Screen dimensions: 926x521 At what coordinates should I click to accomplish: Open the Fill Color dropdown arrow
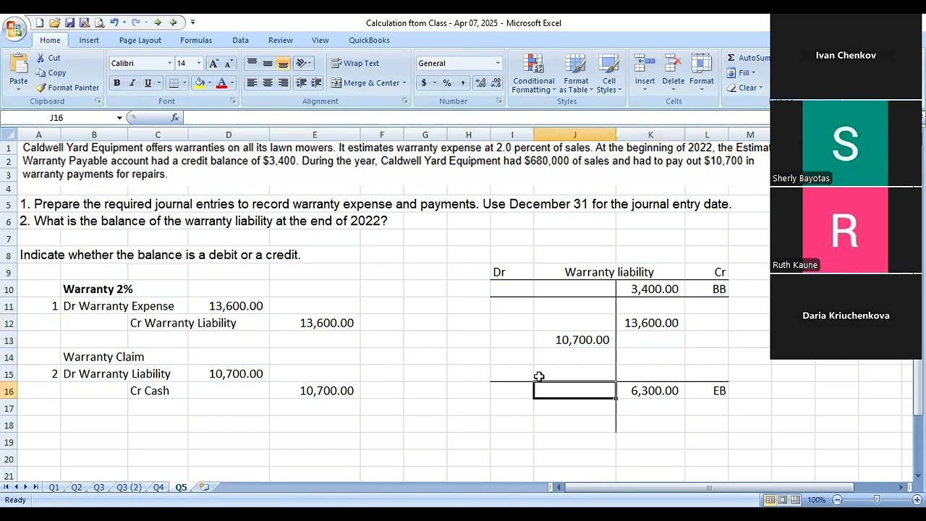(x=209, y=83)
